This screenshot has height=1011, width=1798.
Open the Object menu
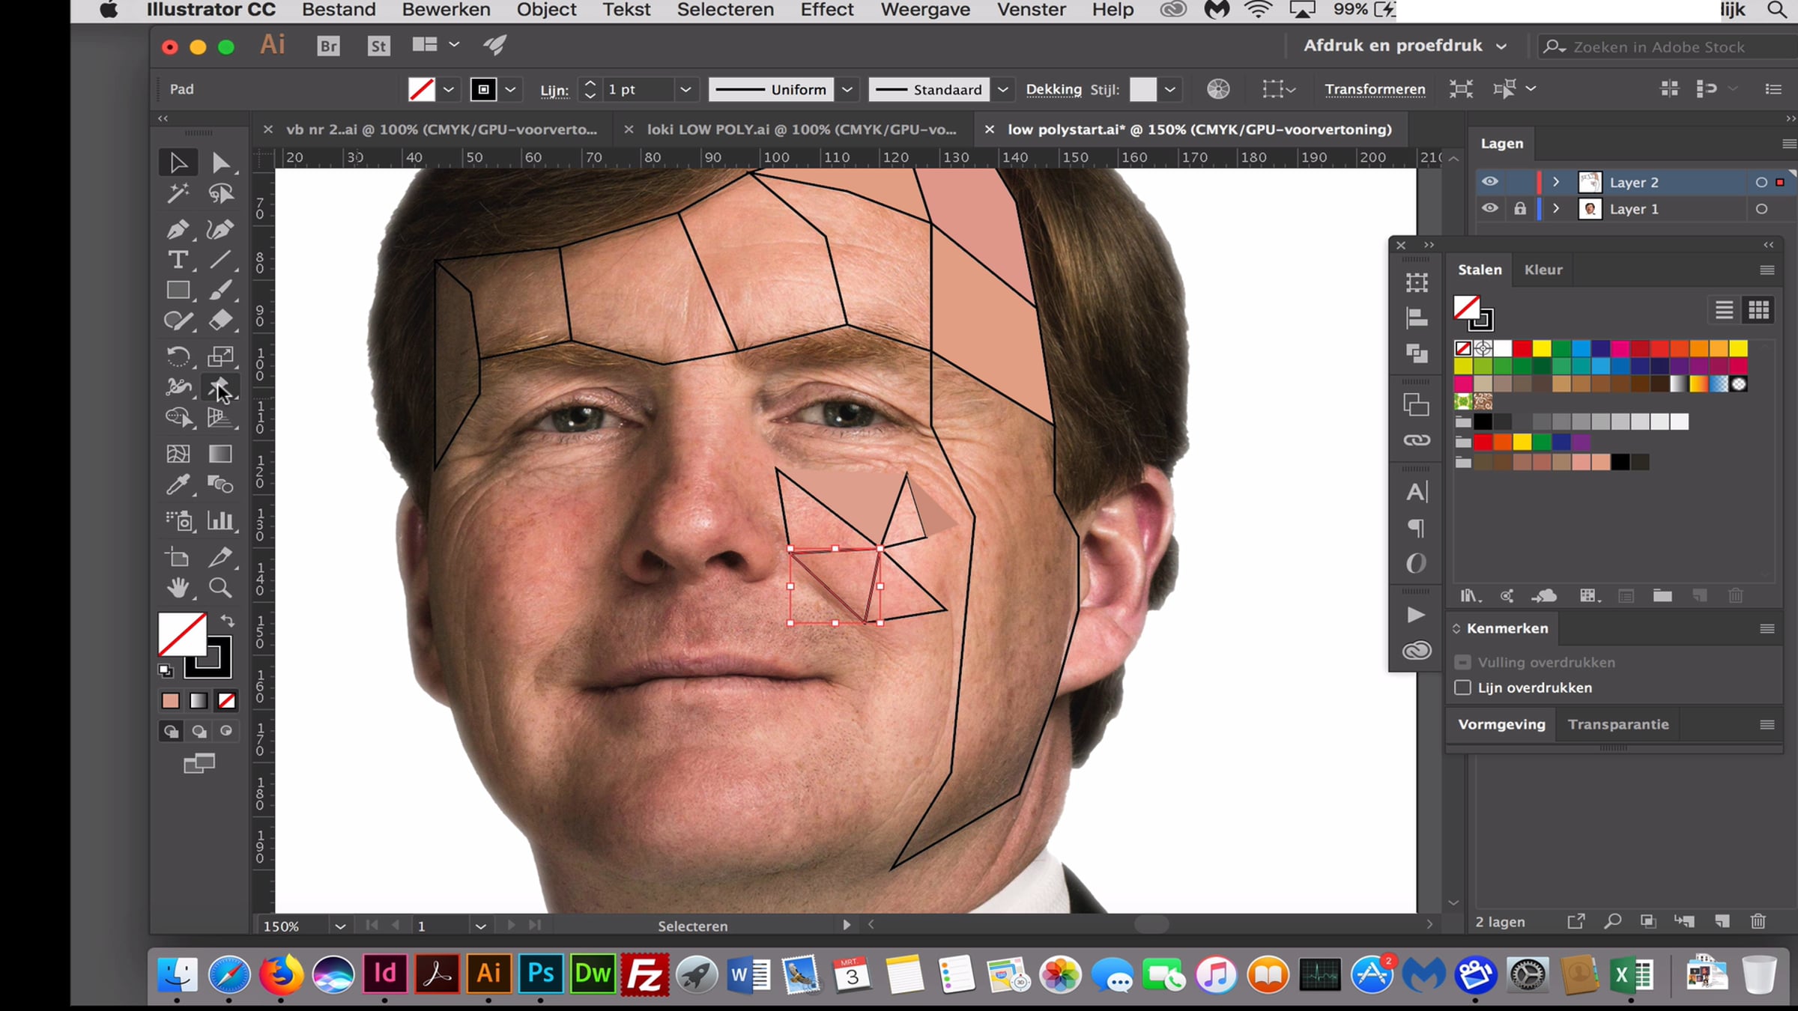tap(546, 10)
